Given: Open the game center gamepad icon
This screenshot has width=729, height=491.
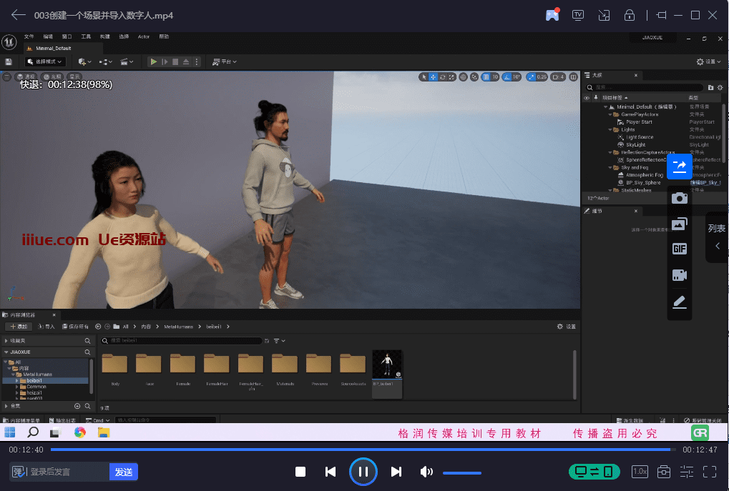Looking at the screenshot, I should [x=552, y=15].
